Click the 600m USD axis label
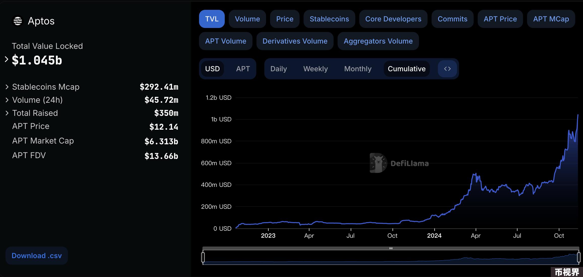The image size is (583, 277). [216, 163]
